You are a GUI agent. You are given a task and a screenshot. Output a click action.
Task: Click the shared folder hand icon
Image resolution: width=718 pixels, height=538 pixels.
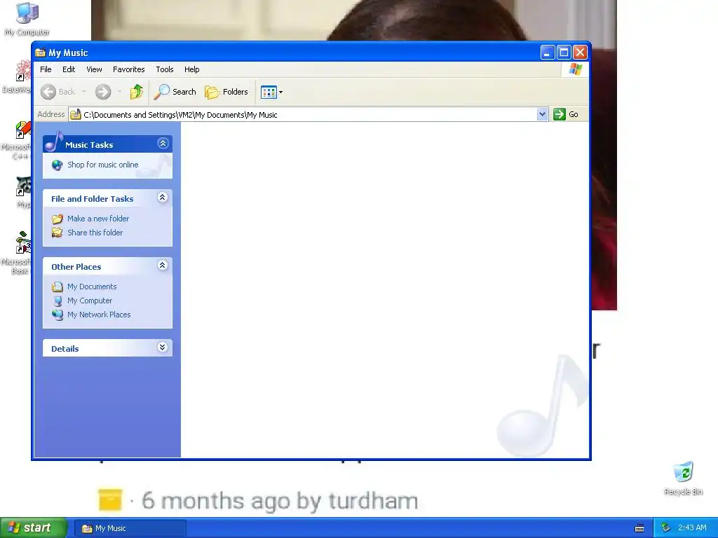click(x=57, y=233)
